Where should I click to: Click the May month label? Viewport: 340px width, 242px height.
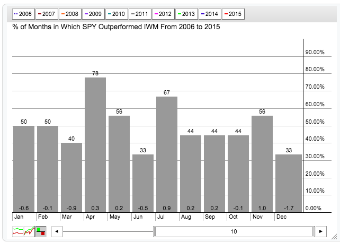115,217
